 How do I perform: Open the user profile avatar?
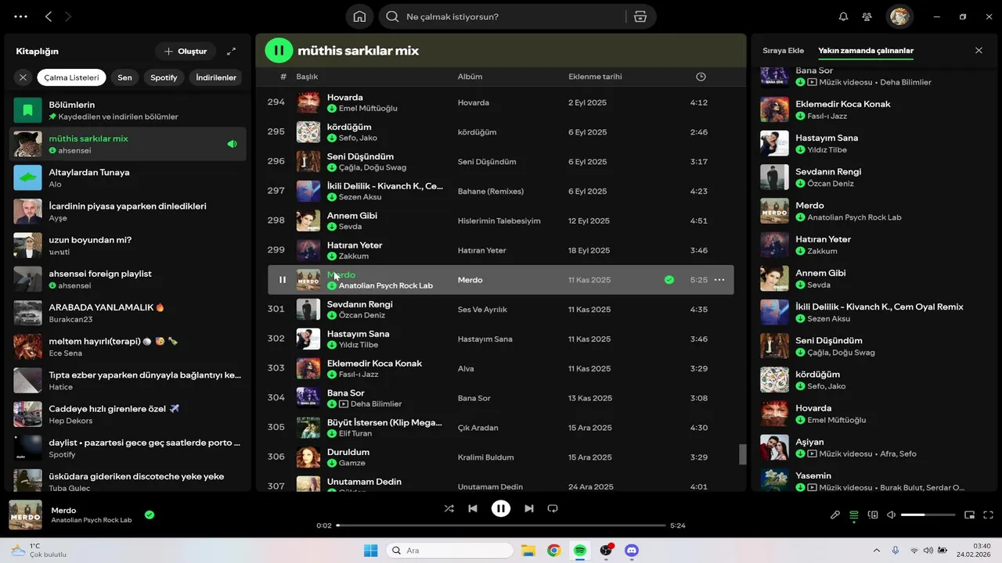899,16
